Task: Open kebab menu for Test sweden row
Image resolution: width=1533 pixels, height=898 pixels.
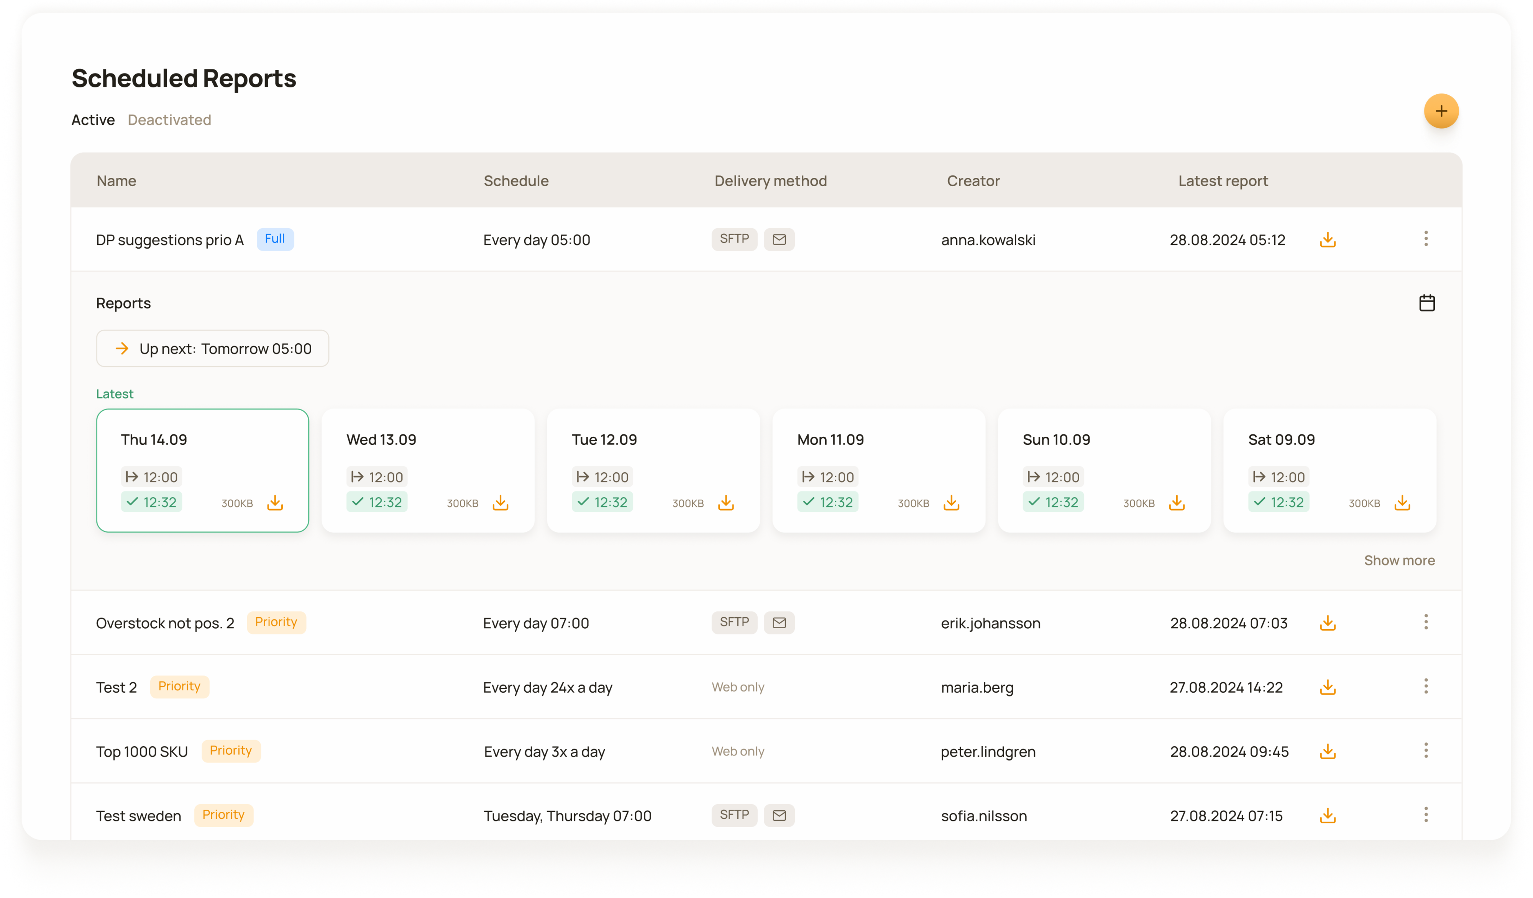Action: (1425, 815)
